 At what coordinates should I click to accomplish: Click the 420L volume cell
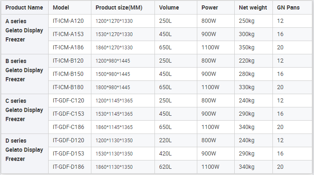tap(165, 153)
